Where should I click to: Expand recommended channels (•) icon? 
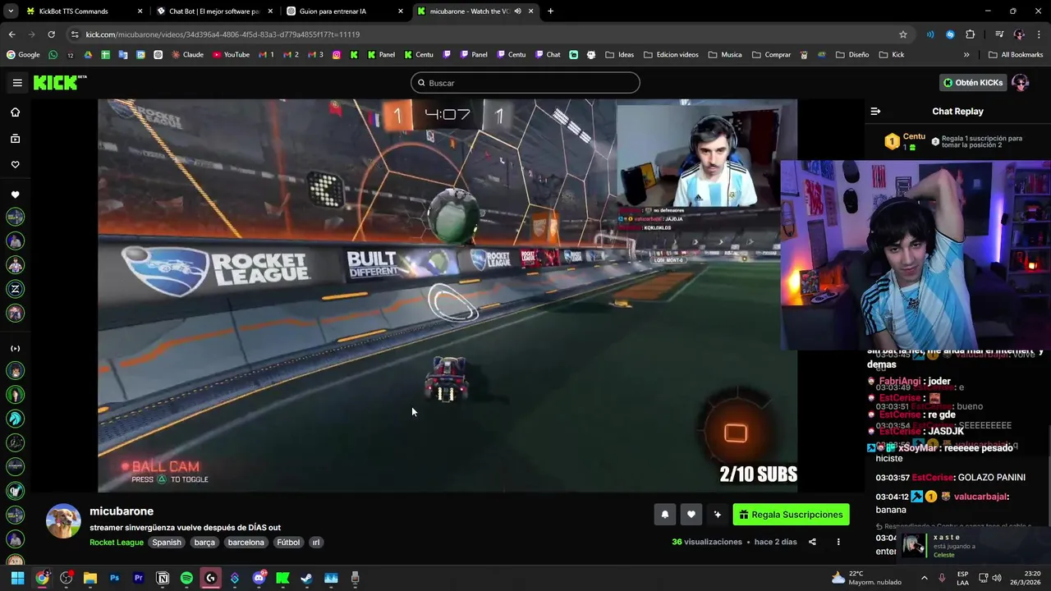tap(15, 348)
